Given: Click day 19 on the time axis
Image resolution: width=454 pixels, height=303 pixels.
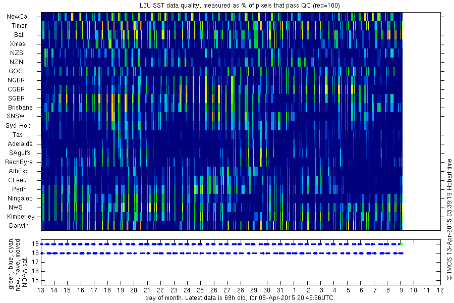Looking at the screenshot, I should click(x=121, y=290).
